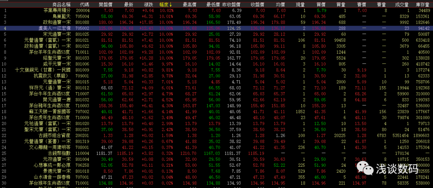Click 庫存量 value 1890603
Viewport: 433px width, 188px height.
(x=422, y=135)
